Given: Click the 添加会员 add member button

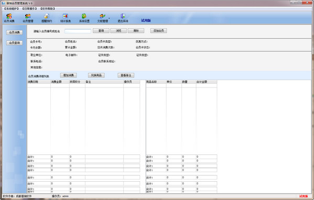Looking at the screenshot, I should [x=159, y=30].
